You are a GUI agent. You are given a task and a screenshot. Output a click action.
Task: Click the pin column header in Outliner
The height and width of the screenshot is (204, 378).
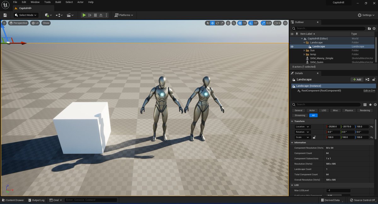point(296,34)
